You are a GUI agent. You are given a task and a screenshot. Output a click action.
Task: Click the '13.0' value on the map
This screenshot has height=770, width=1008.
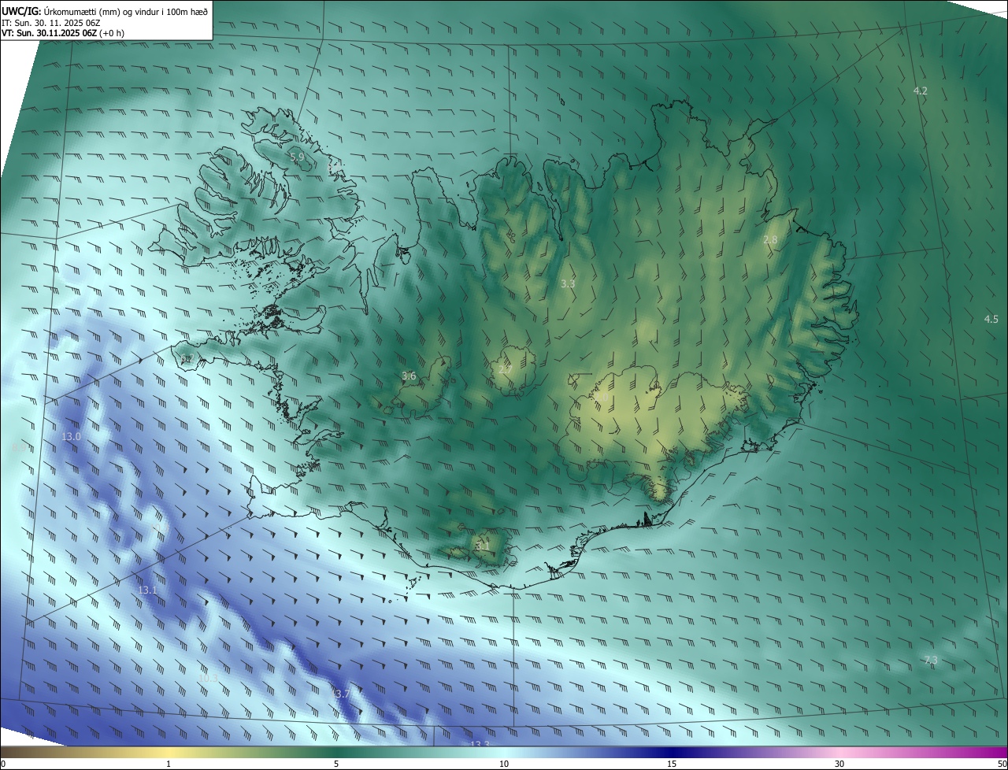coord(72,436)
